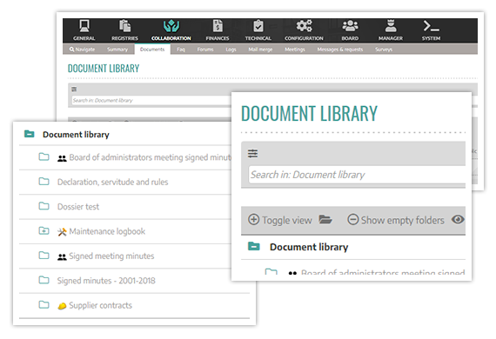This screenshot has width=496, height=339.
Task: Click folder icon of Signed meeting minutes
Action: [44, 256]
